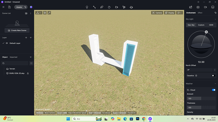Click the globe icon in viewport
The width and height of the screenshot is (218, 122).
[x=45, y=13]
